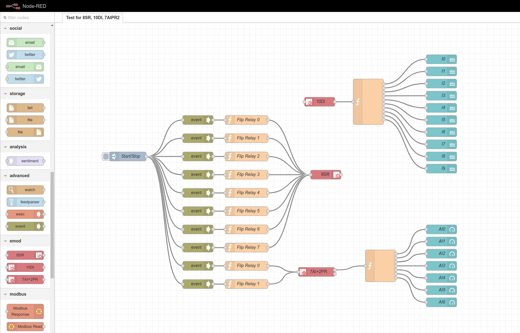The height and width of the screenshot is (333, 520).
Task: Select the 7AI+2PR node on canvas
Action: (317, 272)
